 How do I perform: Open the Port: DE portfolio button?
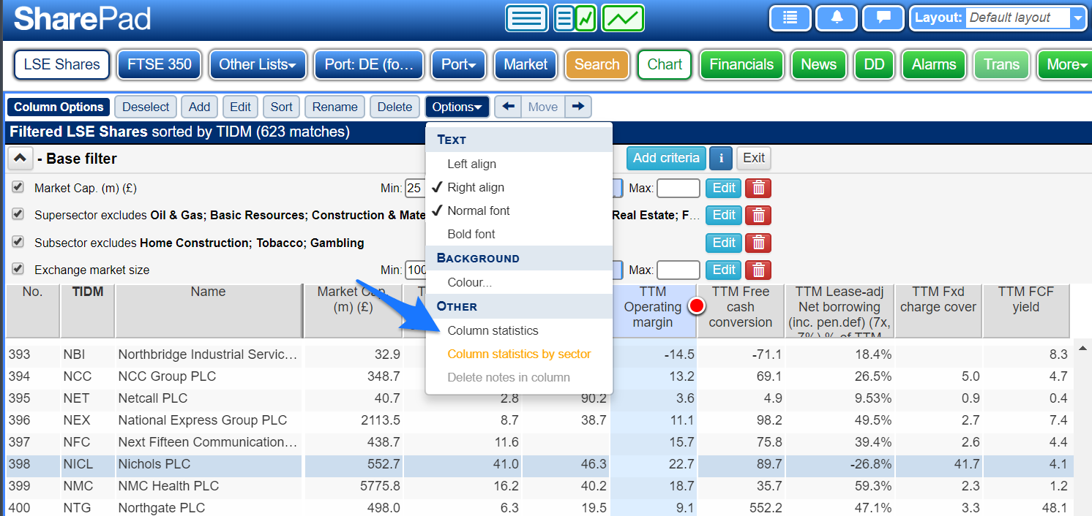(x=369, y=64)
